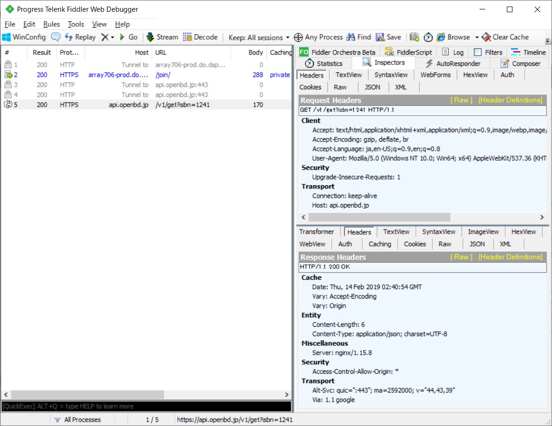Viewport: 552px width, 426px height.
Task: Expand the Browse dropdown arrow
Action: (x=477, y=37)
